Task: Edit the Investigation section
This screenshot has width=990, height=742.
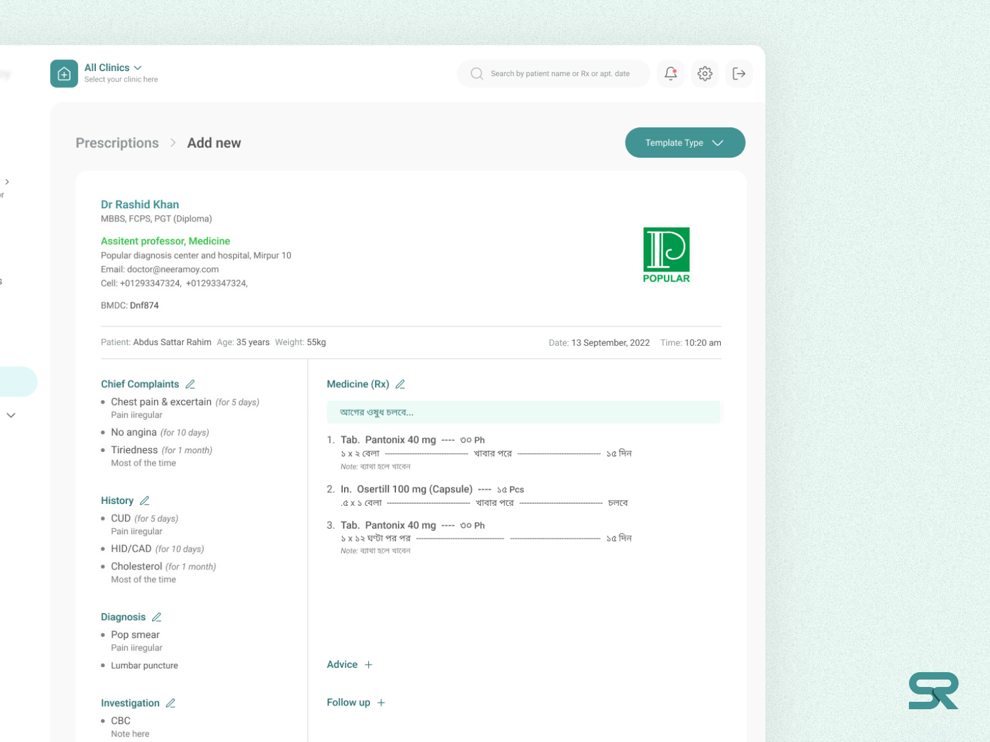Action: (x=170, y=703)
